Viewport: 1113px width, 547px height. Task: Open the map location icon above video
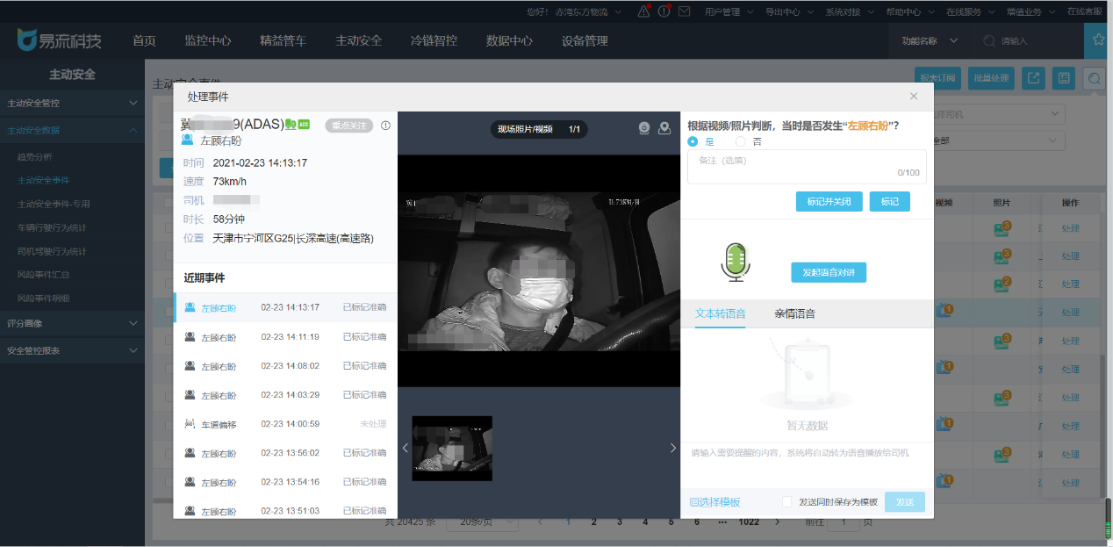coord(664,128)
